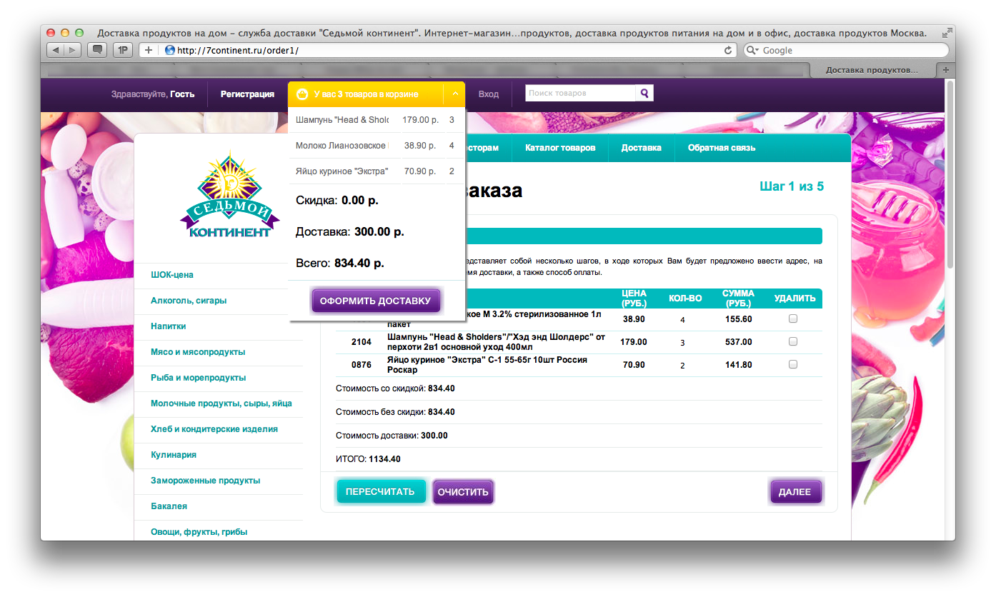Click Шампунь "Head & Shold row in cart dropdown

377,120
